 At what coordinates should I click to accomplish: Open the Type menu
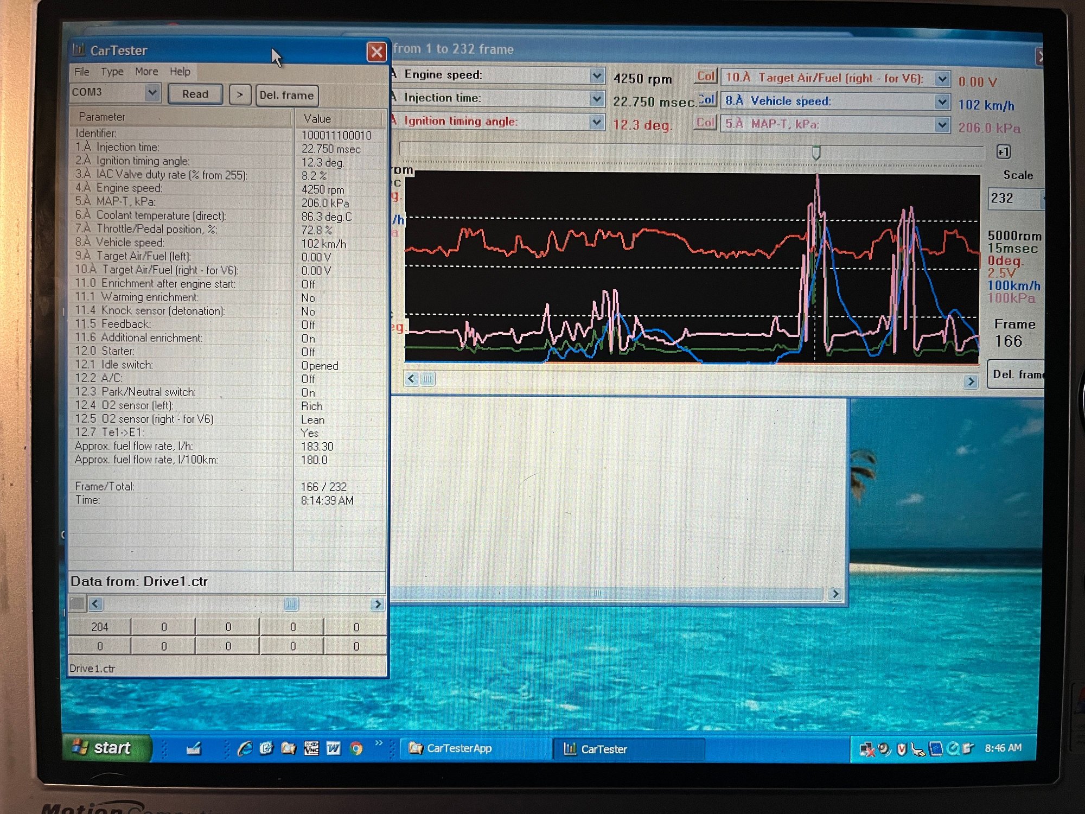[x=112, y=72]
